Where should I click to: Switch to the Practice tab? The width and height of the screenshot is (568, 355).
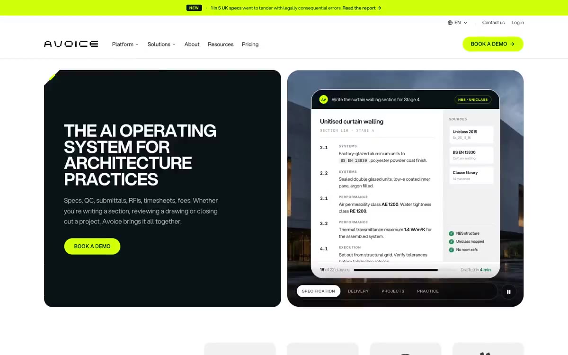[x=428, y=291]
